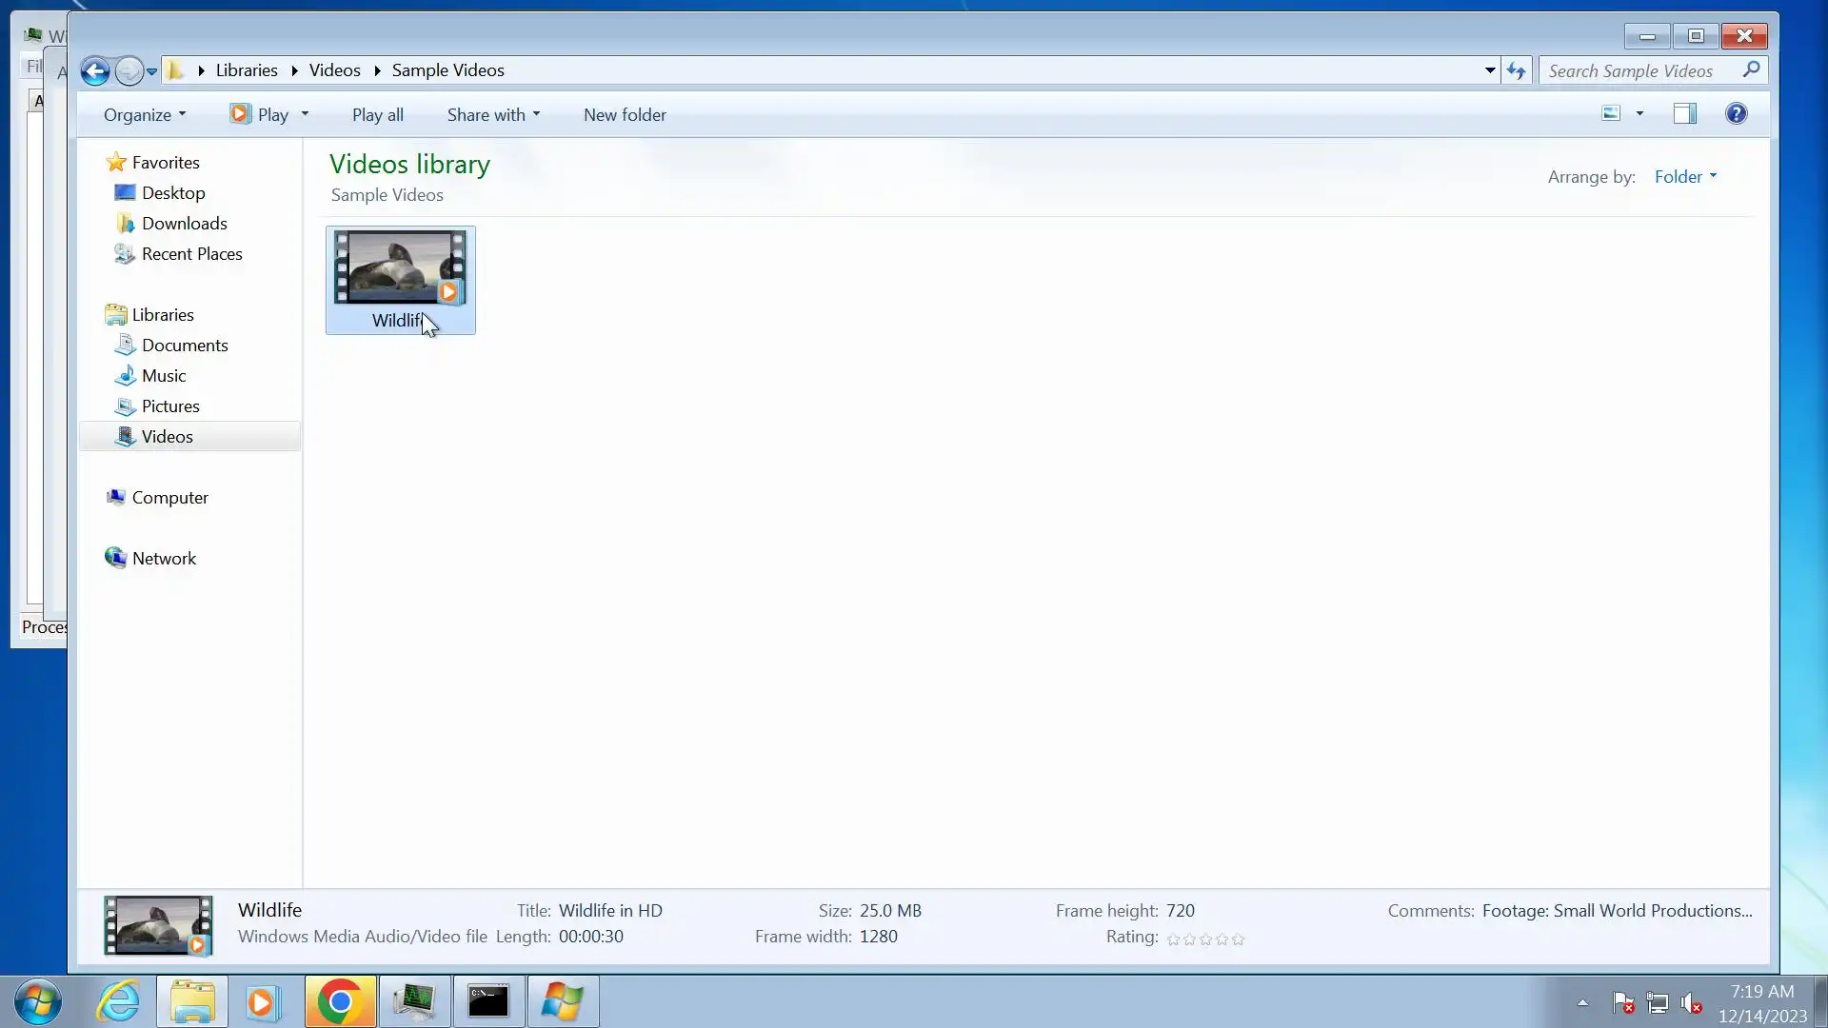The image size is (1828, 1028).
Task: Click Play all in the toolbar
Action: point(378,115)
